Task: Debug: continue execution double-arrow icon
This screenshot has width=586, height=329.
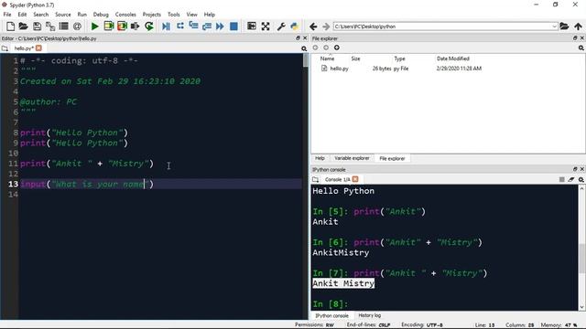Action: [220, 27]
